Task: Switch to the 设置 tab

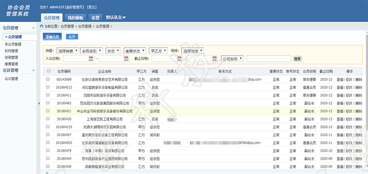Action: [96, 17]
